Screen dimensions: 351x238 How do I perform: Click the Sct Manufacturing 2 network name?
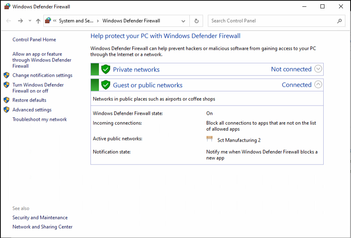click(x=239, y=140)
